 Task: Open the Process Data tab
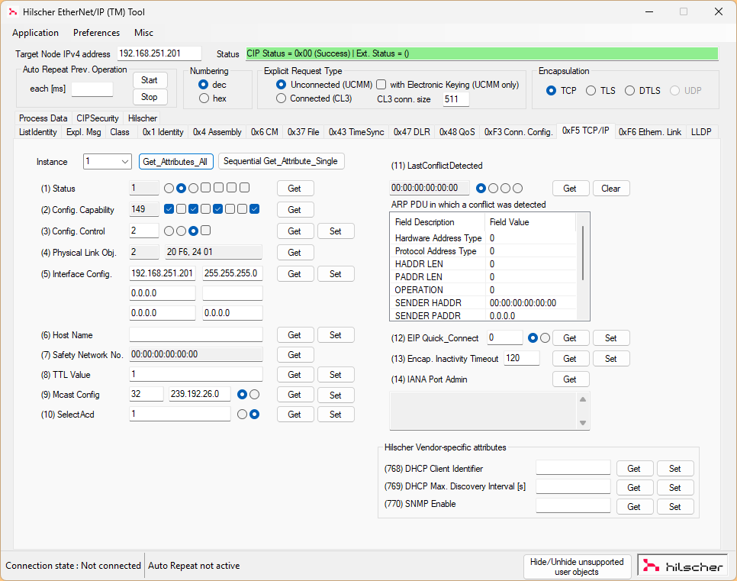click(43, 118)
